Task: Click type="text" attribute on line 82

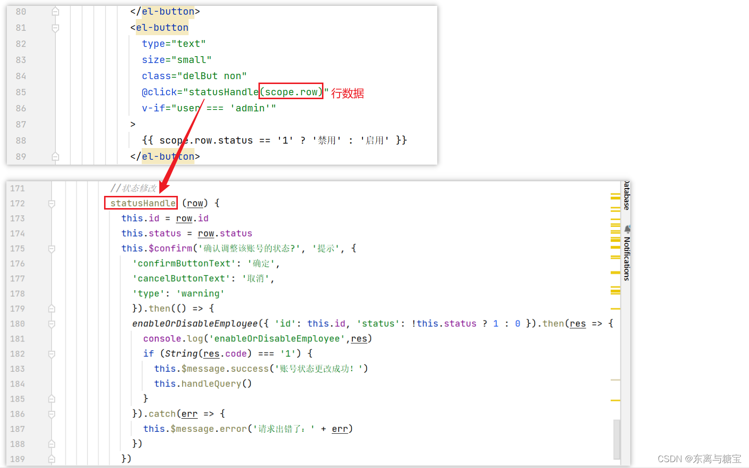Action: tap(173, 44)
